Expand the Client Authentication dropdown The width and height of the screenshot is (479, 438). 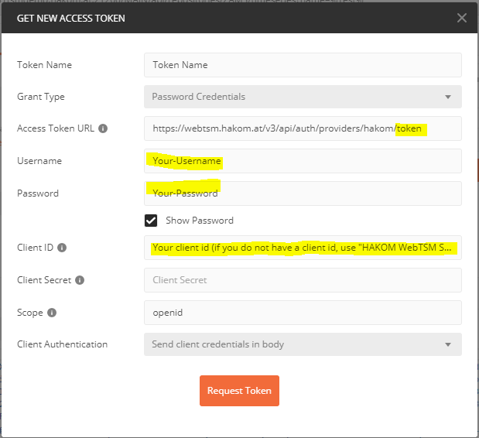tap(303, 344)
